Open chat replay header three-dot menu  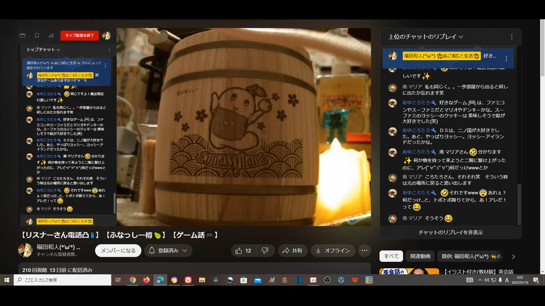(x=512, y=37)
